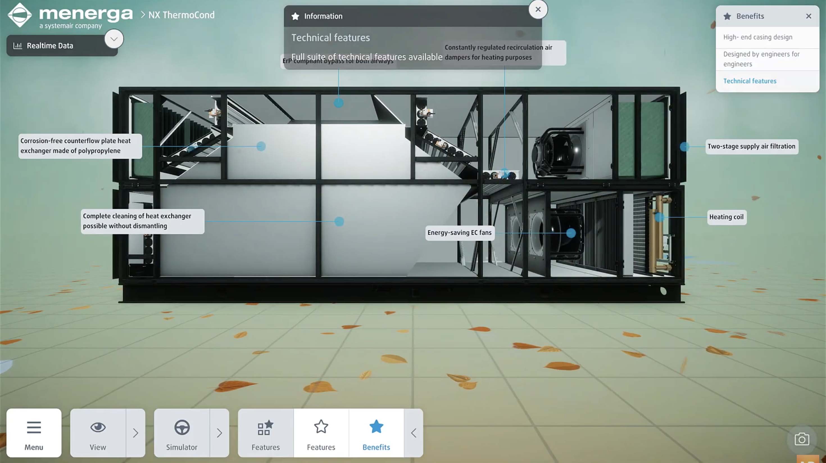Select High-end casing design benefit

coord(757,37)
